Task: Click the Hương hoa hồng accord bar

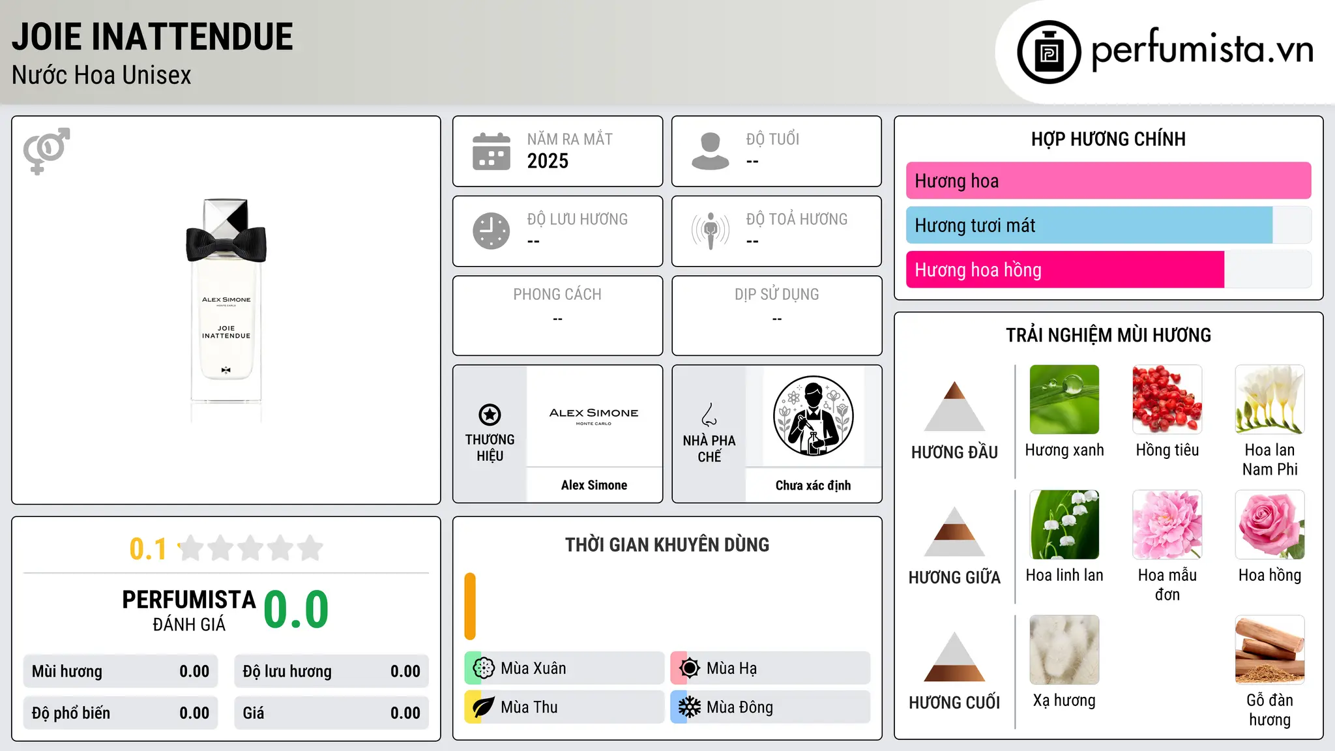Action: [1109, 269]
